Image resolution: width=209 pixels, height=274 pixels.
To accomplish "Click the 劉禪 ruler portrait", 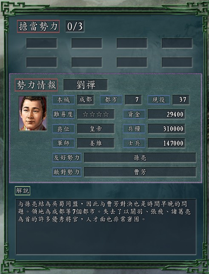I will [x=33, y=113].
